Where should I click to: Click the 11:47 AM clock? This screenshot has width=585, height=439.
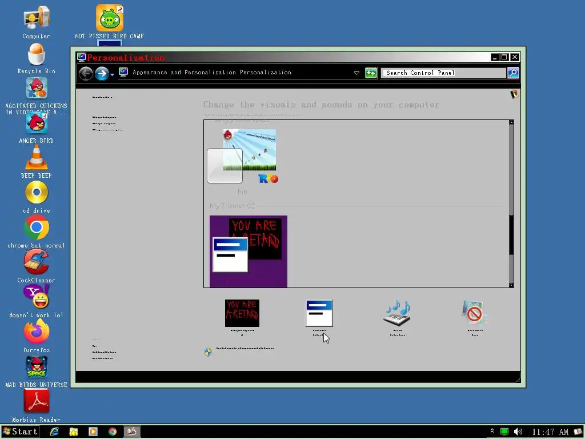tap(550, 432)
